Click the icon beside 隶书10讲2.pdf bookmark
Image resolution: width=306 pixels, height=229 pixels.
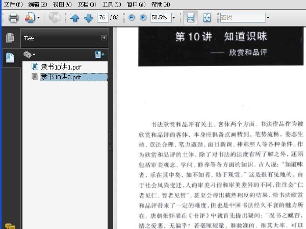point(35,77)
